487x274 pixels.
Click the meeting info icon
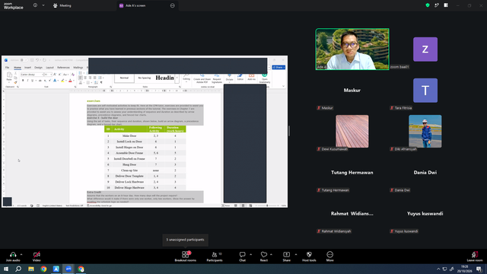click(35, 5)
